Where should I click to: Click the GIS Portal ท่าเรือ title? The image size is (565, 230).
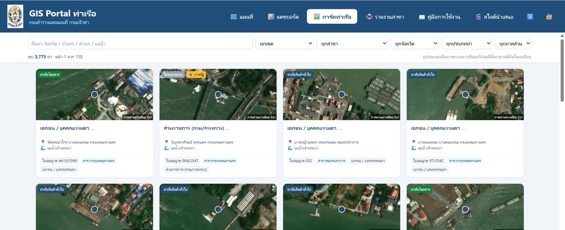pos(63,13)
